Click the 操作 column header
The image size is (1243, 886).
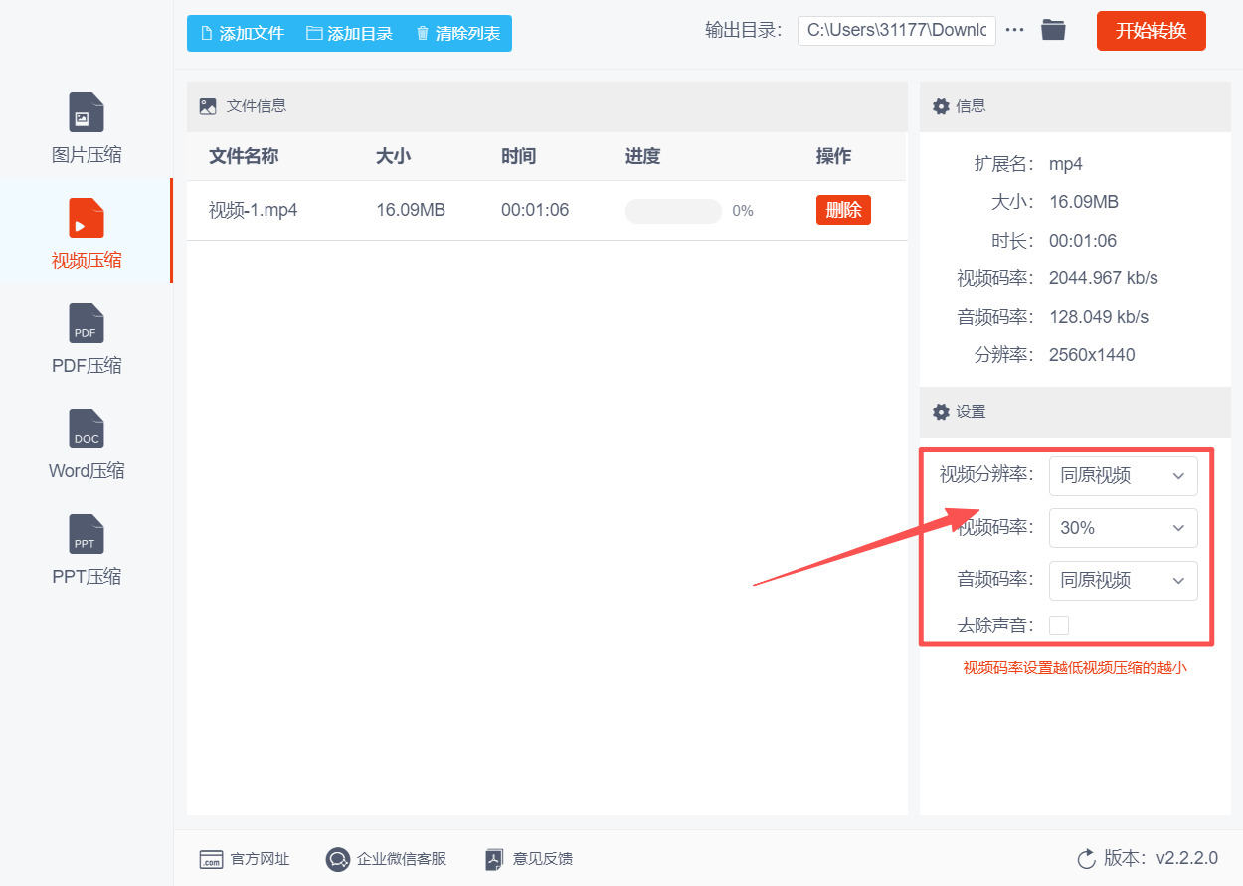[833, 156]
